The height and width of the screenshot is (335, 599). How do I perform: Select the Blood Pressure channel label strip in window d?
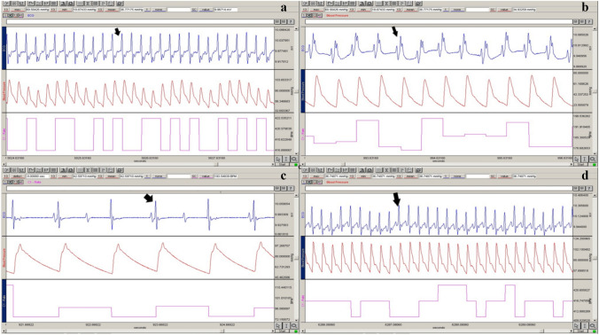(x=303, y=257)
